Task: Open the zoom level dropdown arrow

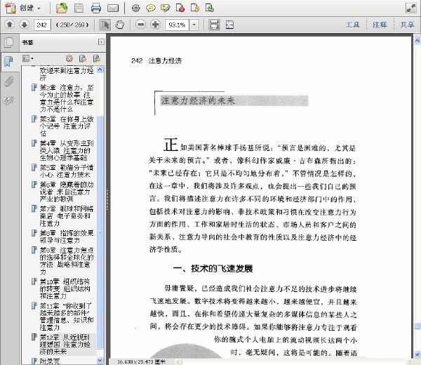Action: click(x=194, y=25)
